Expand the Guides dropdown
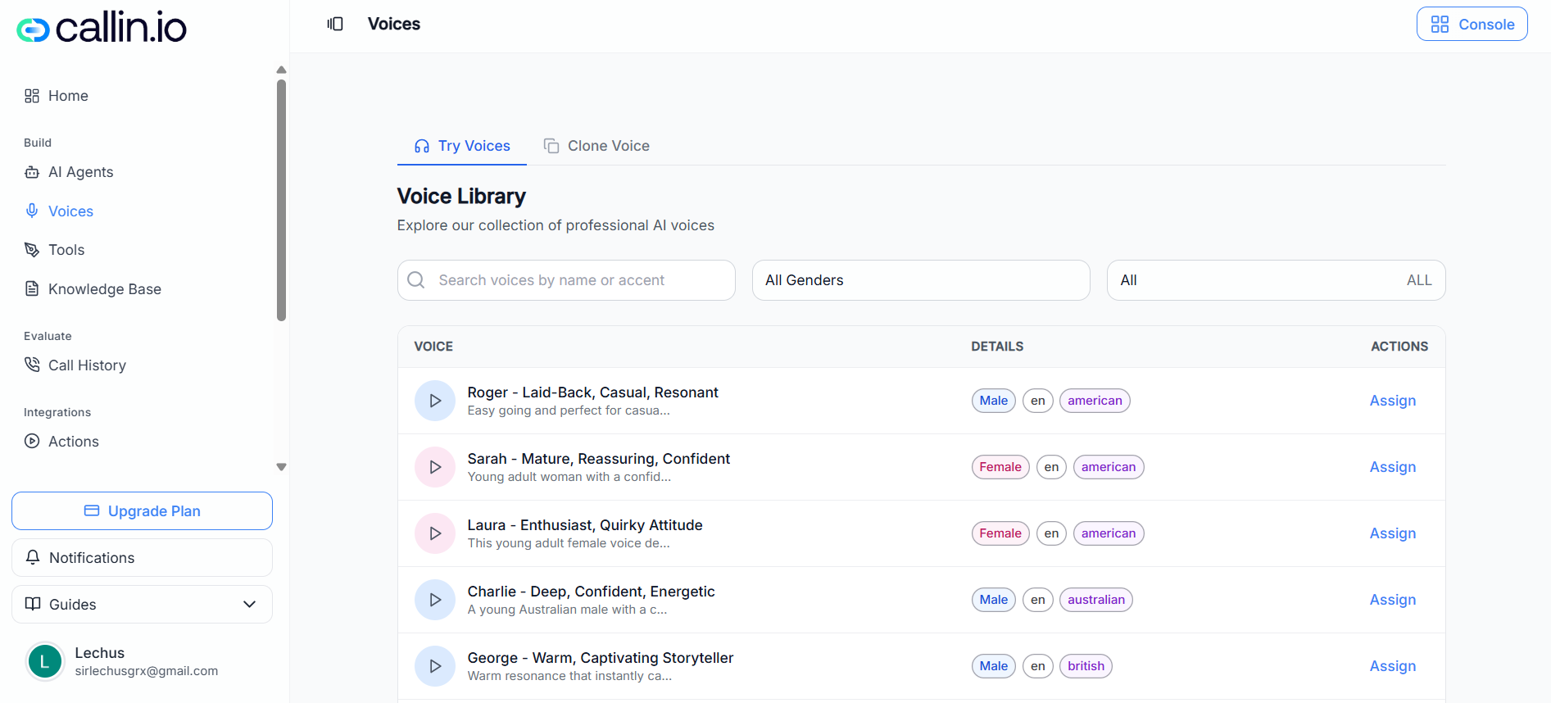 (142, 605)
